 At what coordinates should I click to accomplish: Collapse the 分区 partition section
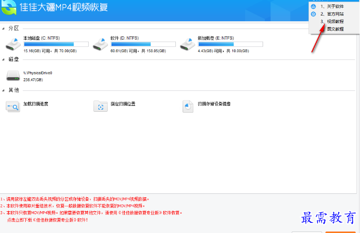coord(3,29)
